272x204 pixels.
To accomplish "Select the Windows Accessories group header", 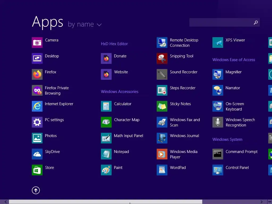I will pyautogui.click(x=120, y=92).
